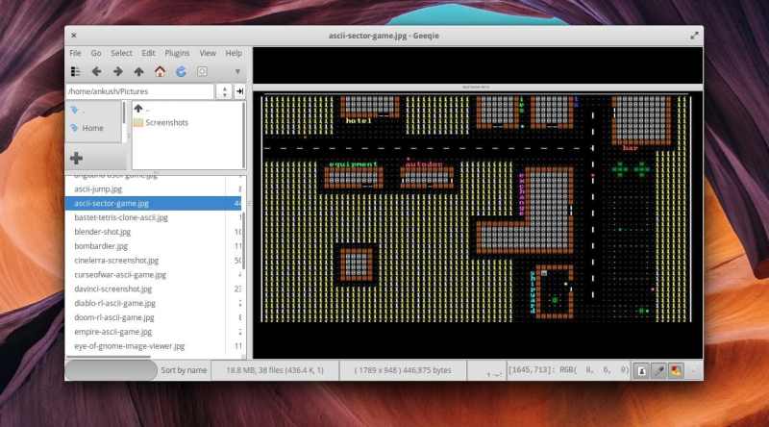This screenshot has height=427, width=769.
Task: Go back with the left arrow
Action: (96, 71)
